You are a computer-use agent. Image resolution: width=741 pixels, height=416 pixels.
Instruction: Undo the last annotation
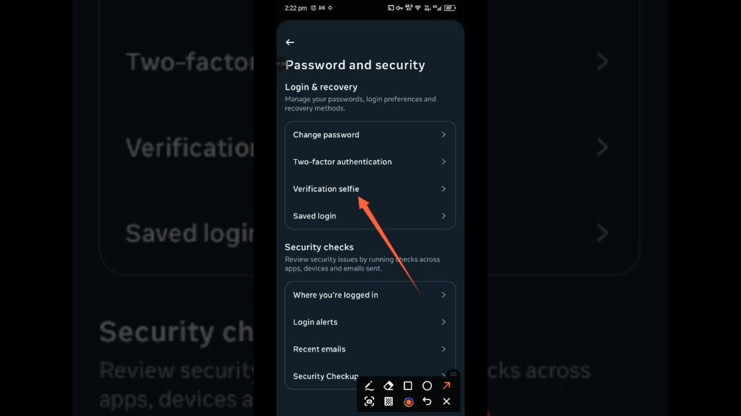(427, 402)
